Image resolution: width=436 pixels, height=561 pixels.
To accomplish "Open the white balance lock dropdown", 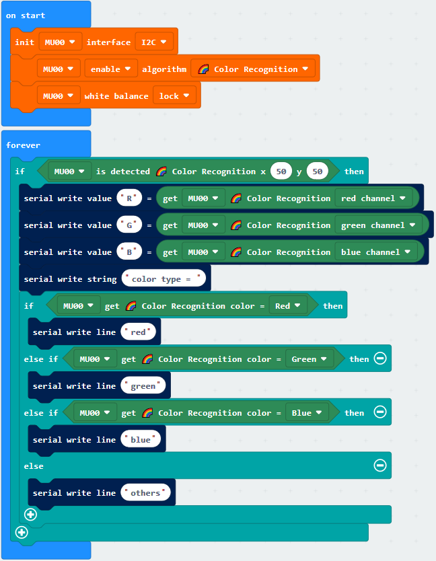I will click(x=174, y=96).
